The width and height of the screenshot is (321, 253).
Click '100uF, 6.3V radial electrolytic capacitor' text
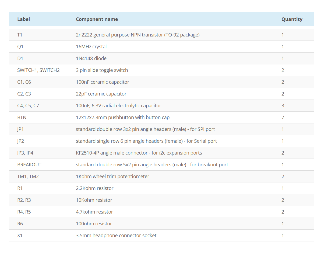point(118,105)
